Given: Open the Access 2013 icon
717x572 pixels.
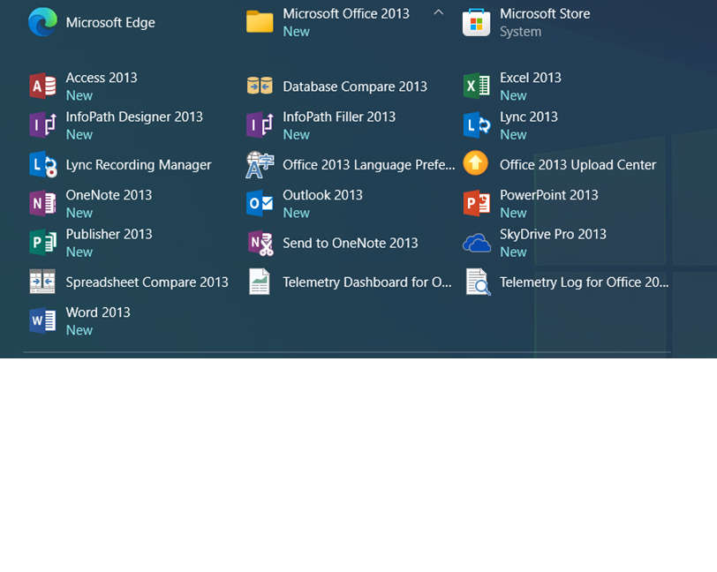Looking at the screenshot, I should tap(42, 87).
